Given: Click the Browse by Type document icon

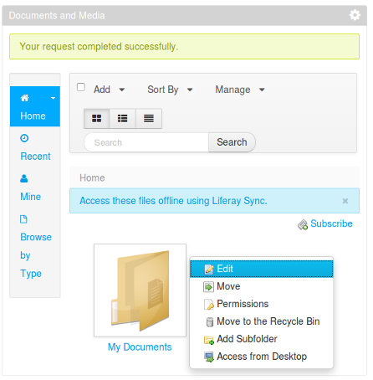Looking at the screenshot, I should (23, 219).
